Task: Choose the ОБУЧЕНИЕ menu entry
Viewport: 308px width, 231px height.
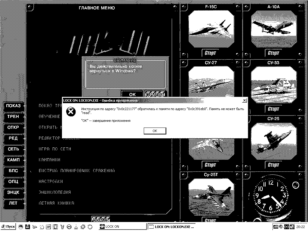Action: pyautogui.click(x=49, y=116)
